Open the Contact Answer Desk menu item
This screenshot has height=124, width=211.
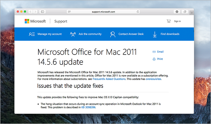click(x=131, y=34)
